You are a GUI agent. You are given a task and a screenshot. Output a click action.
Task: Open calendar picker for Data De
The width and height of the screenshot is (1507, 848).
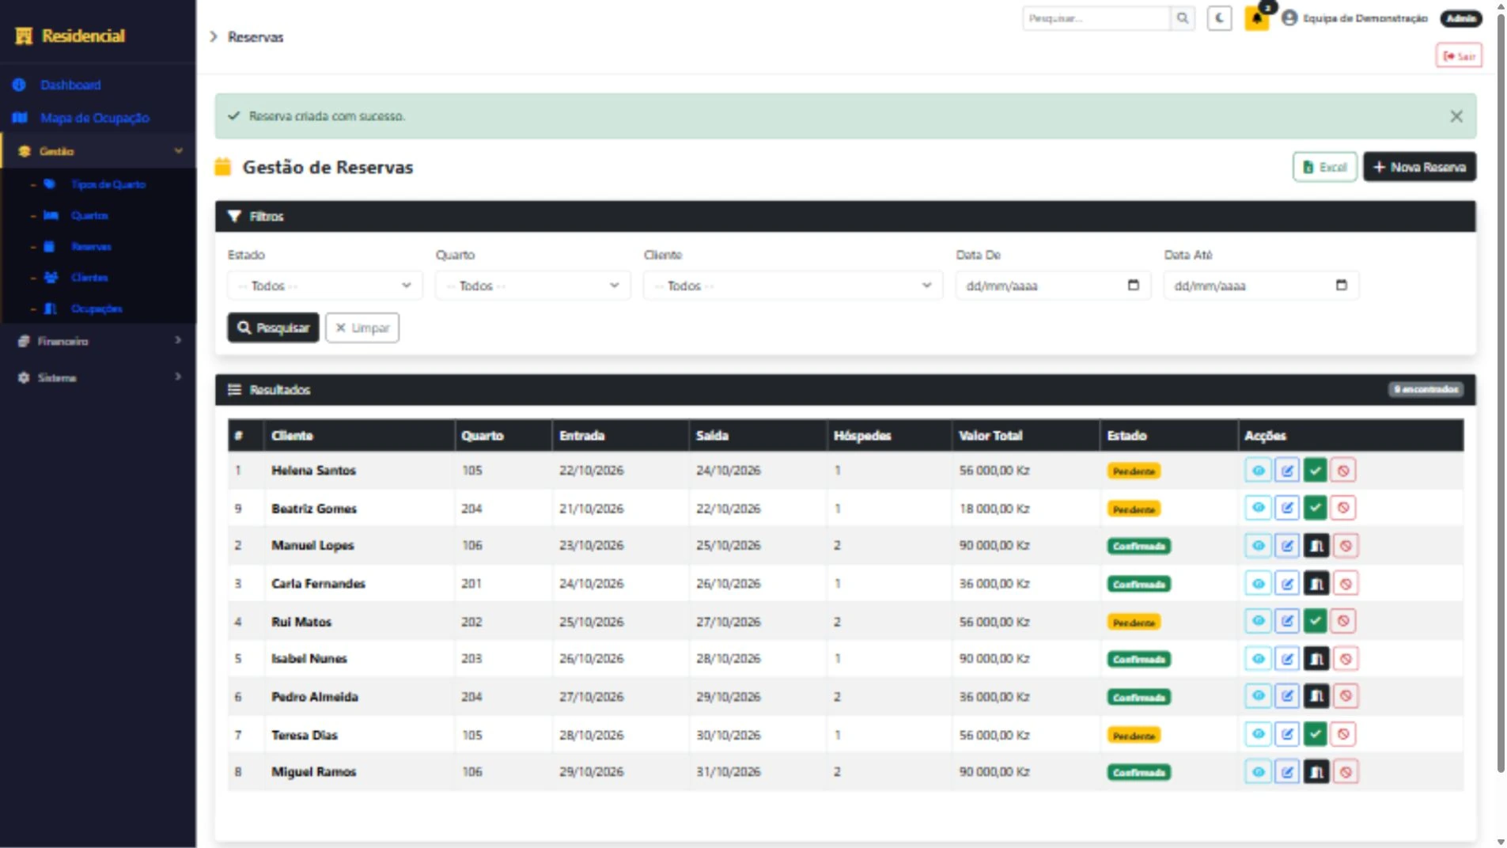(1133, 286)
